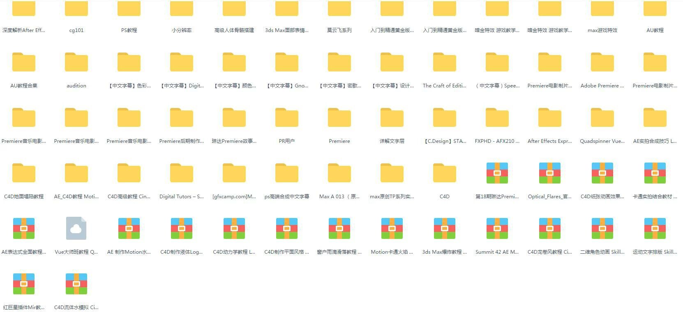Screen dimensions: 683x312
Task: Click the Adobe Premiere folder icon
Action: (x=602, y=62)
